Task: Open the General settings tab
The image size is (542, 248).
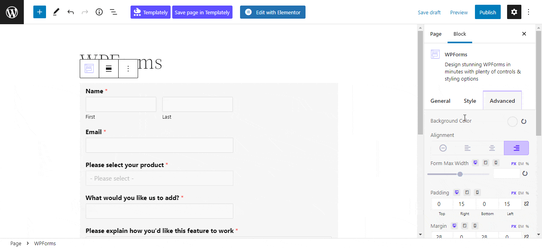Action: (x=440, y=101)
